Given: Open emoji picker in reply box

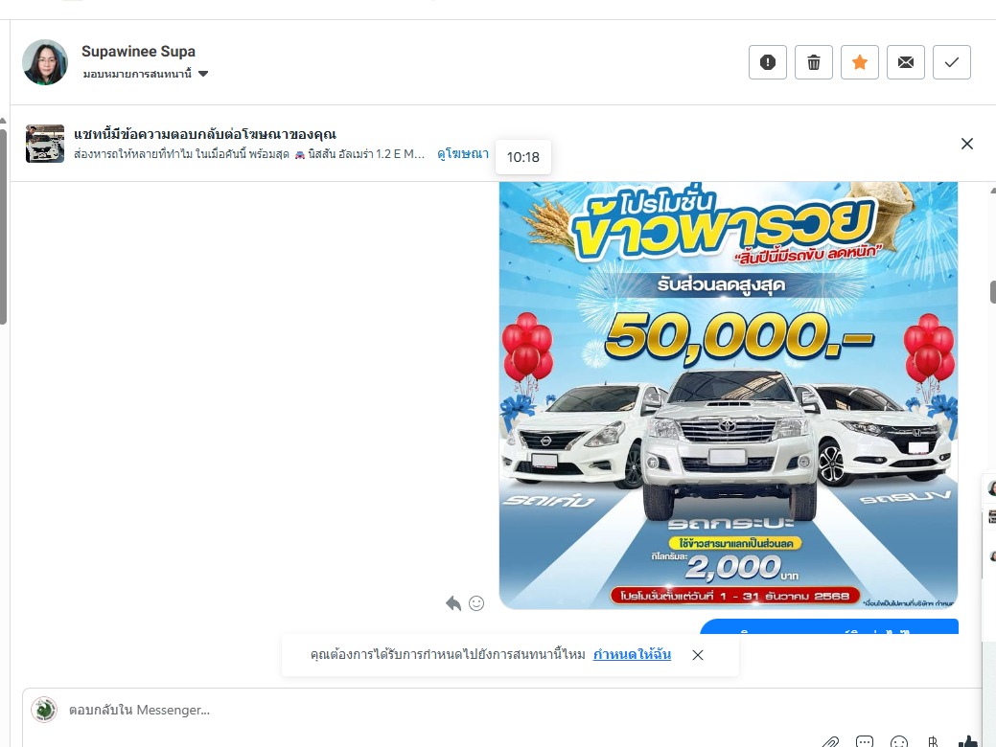Looking at the screenshot, I should (899, 742).
